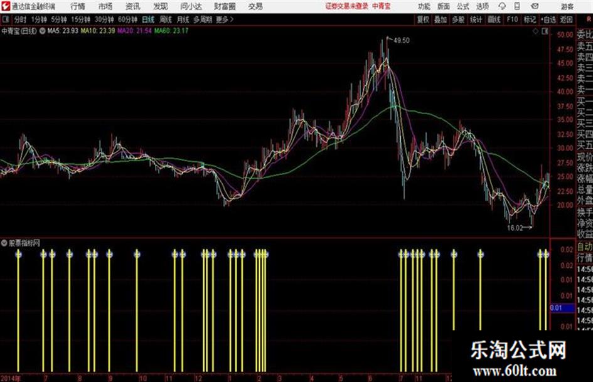Image resolution: width=593 pixels, height=382 pixels.
Task: Open the 选项 menu
Action: tap(482, 6)
